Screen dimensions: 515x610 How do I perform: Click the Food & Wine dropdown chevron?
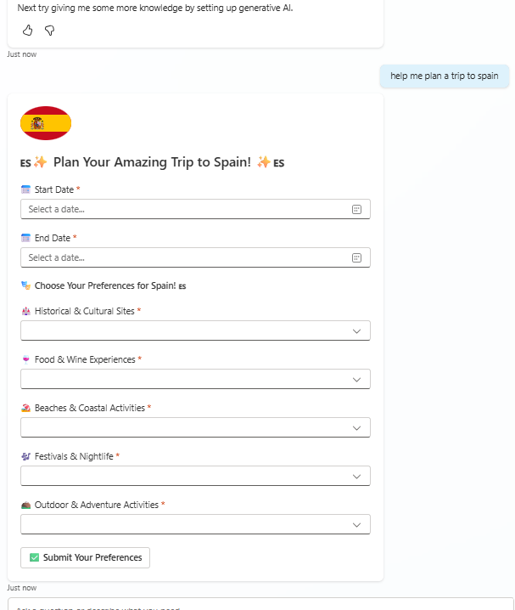[357, 379]
